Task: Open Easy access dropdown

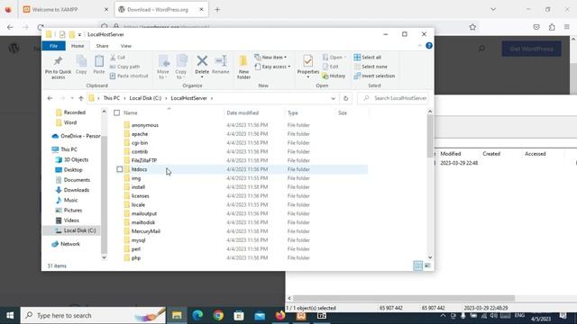Action: 272,67
